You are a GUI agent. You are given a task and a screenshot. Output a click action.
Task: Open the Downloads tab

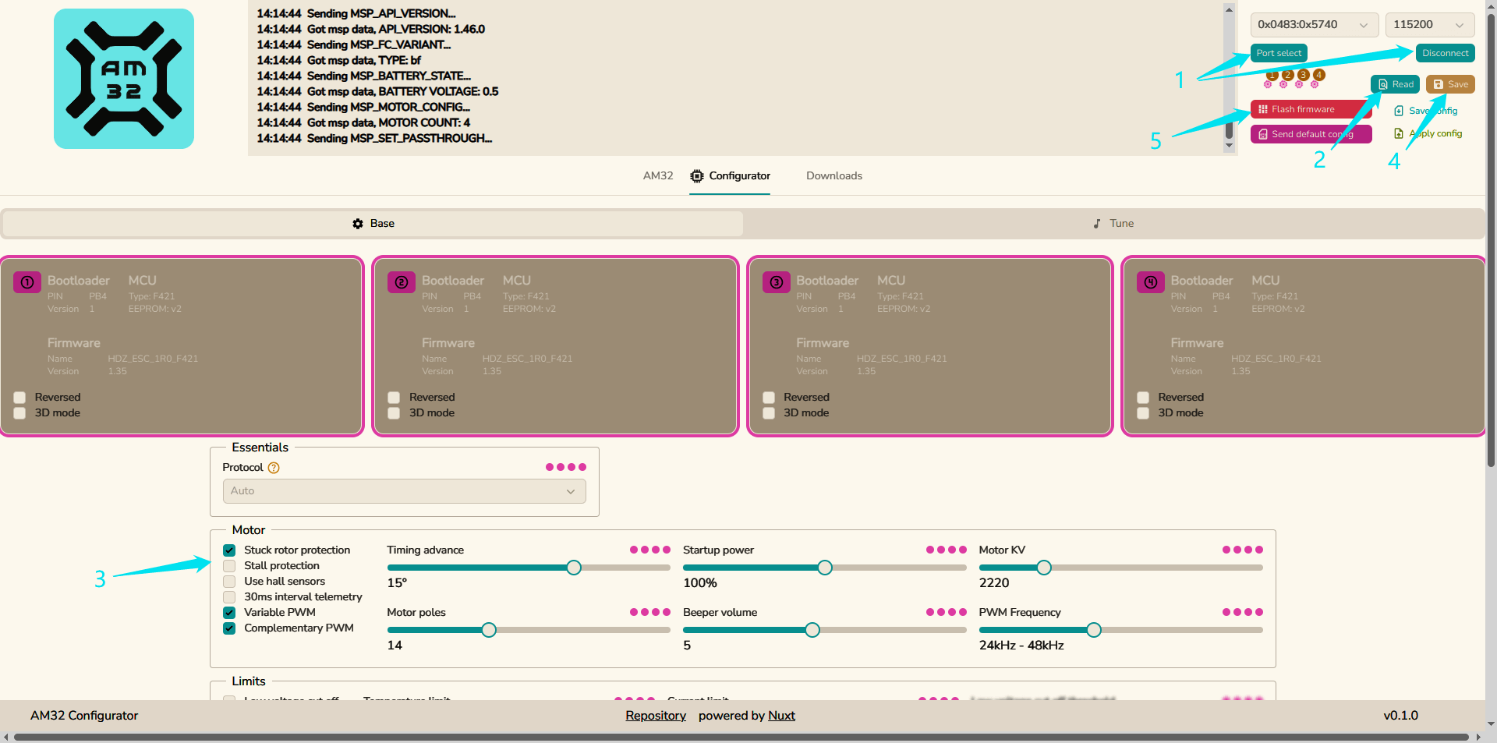(x=833, y=176)
